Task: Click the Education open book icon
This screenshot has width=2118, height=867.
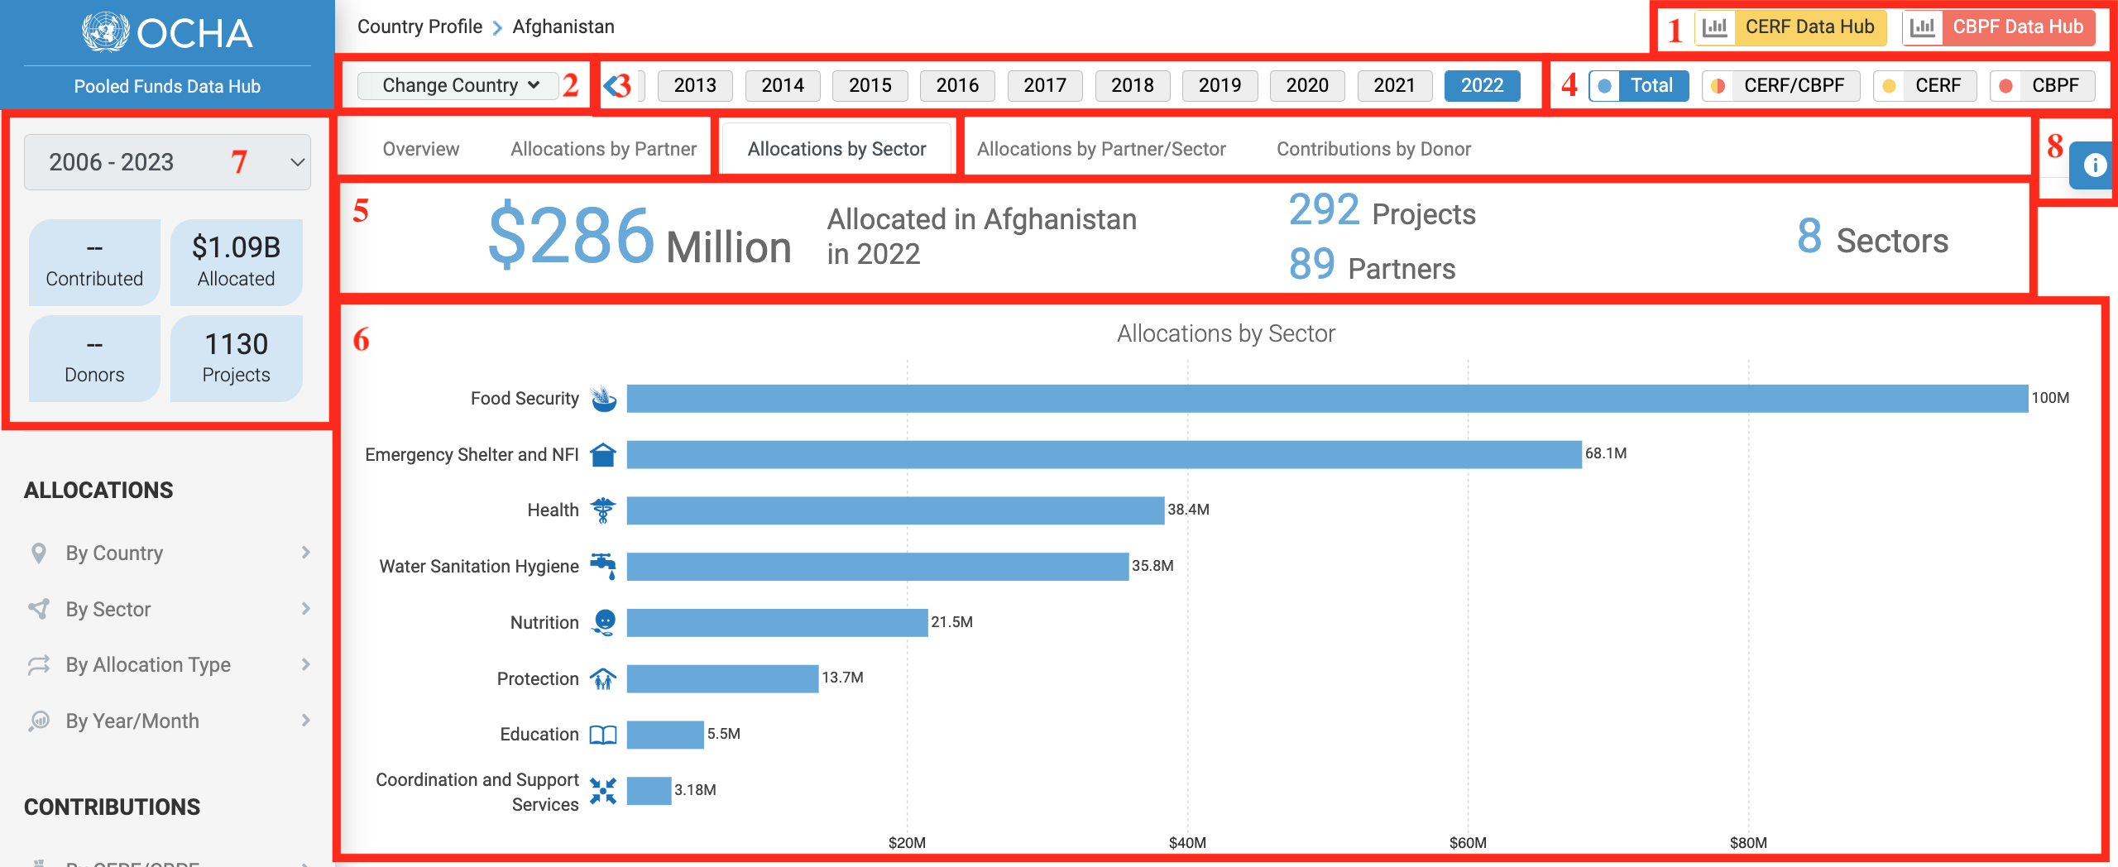Action: point(603,735)
